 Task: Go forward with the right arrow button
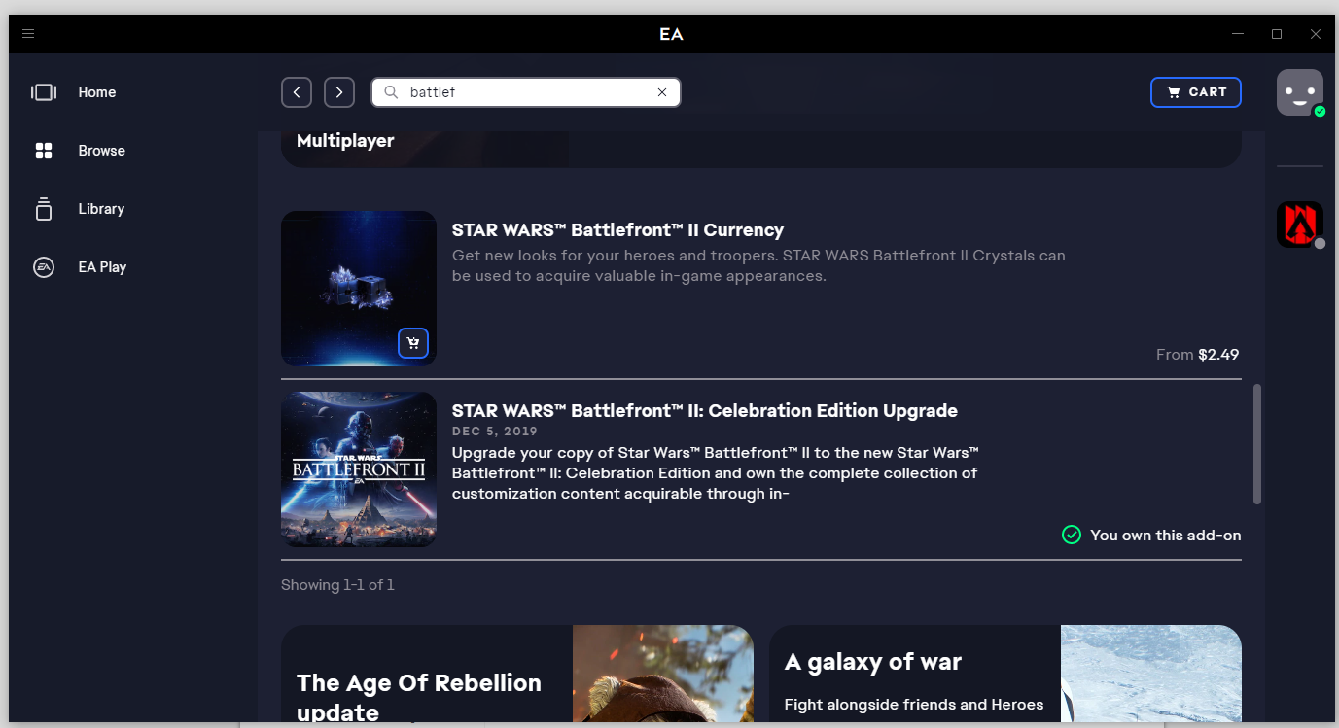(339, 92)
